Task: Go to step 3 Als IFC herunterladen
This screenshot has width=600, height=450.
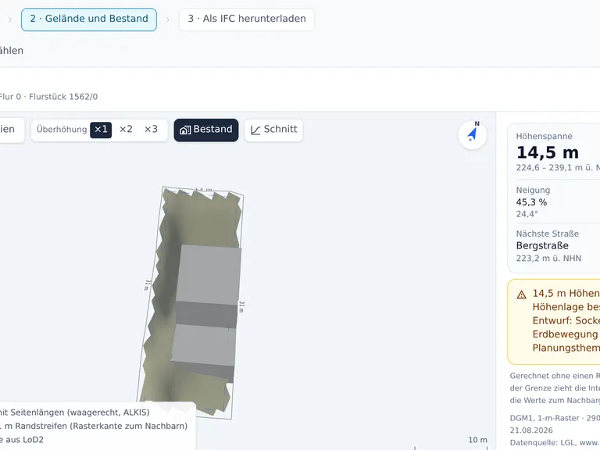Action: [x=247, y=19]
